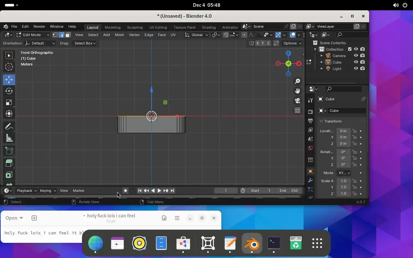Click the Location X 0 m field
The image size is (413, 258).
[343, 131]
